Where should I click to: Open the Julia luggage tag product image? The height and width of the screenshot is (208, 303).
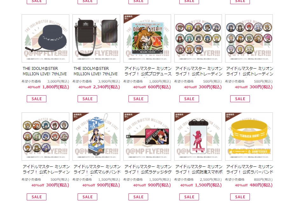[x=147, y=137]
